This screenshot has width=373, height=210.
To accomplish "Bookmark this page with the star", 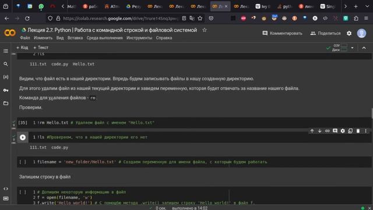I will pos(200,18).
